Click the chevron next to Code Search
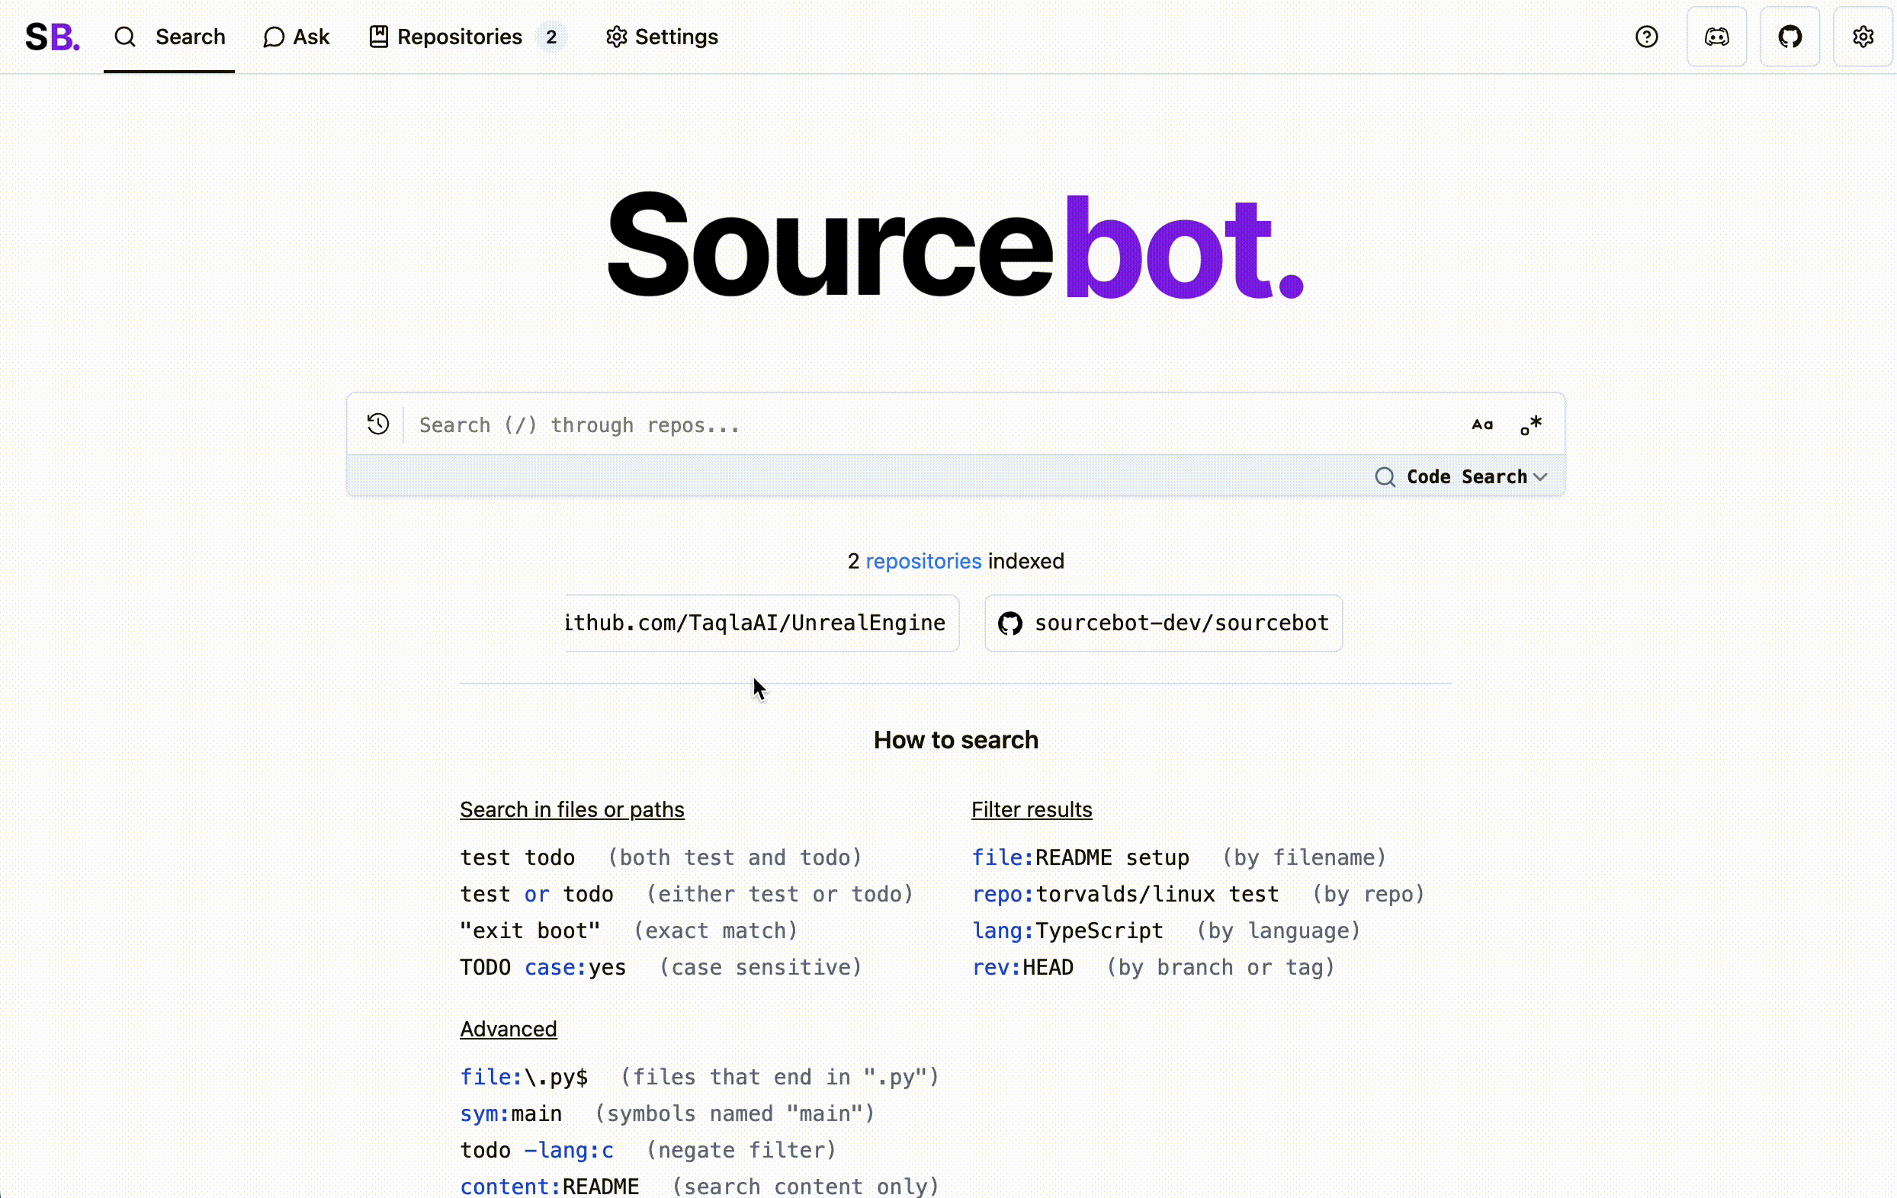Image resolution: width=1897 pixels, height=1198 pixels. pos(1540,476)
